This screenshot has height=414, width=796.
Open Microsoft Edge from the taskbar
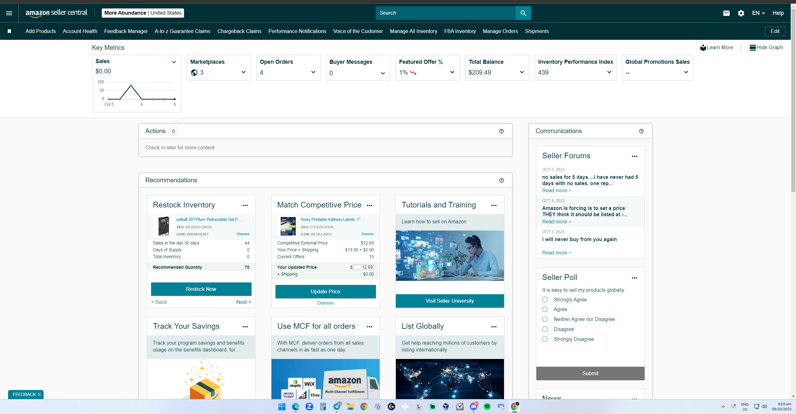pyautogui.click(x=295, y=407)
